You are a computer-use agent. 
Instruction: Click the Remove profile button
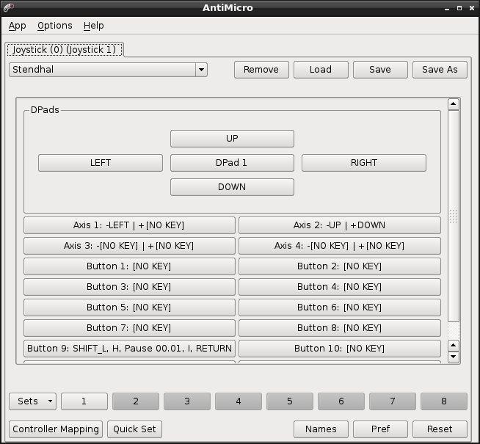(261, 70)
